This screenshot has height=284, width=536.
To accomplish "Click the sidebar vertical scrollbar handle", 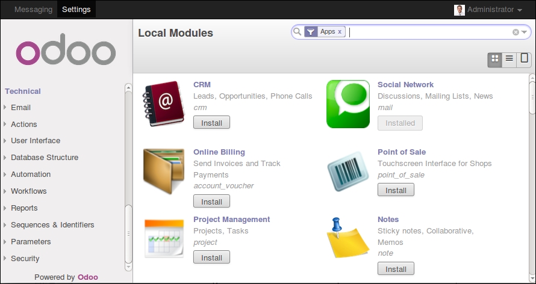I will tap(128, 233).
